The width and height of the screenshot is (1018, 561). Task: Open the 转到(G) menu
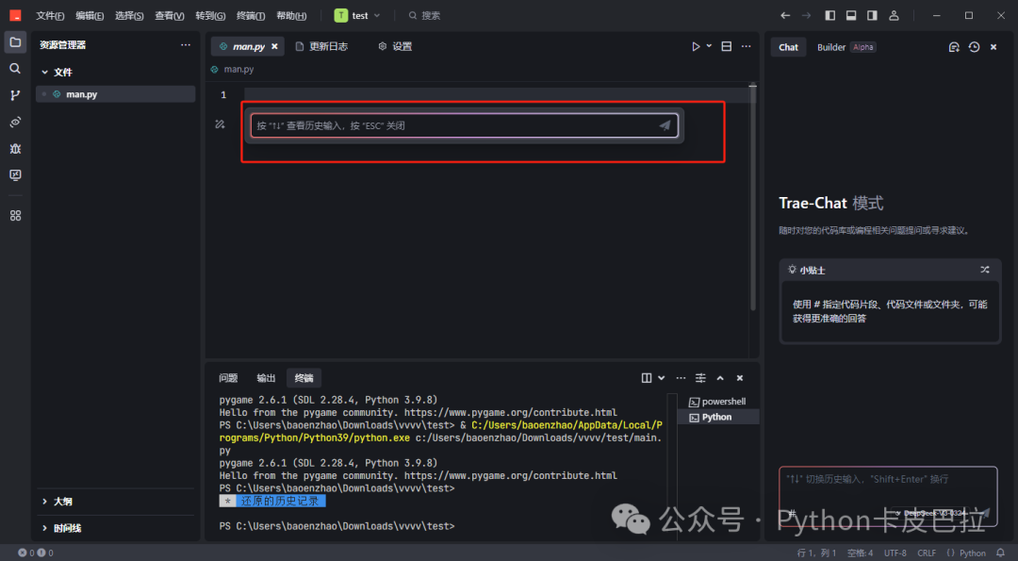pos(210,16)
